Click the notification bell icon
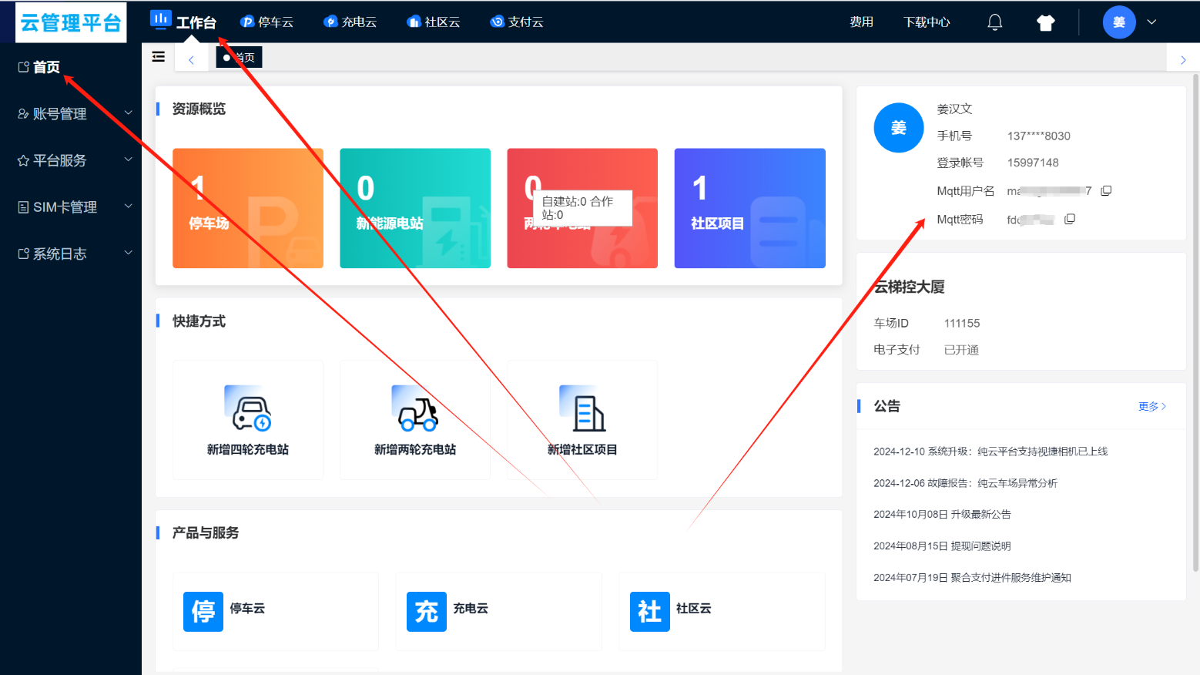Image resolution: width=1200 pixels, height=675 pixels. click(994, 22)
